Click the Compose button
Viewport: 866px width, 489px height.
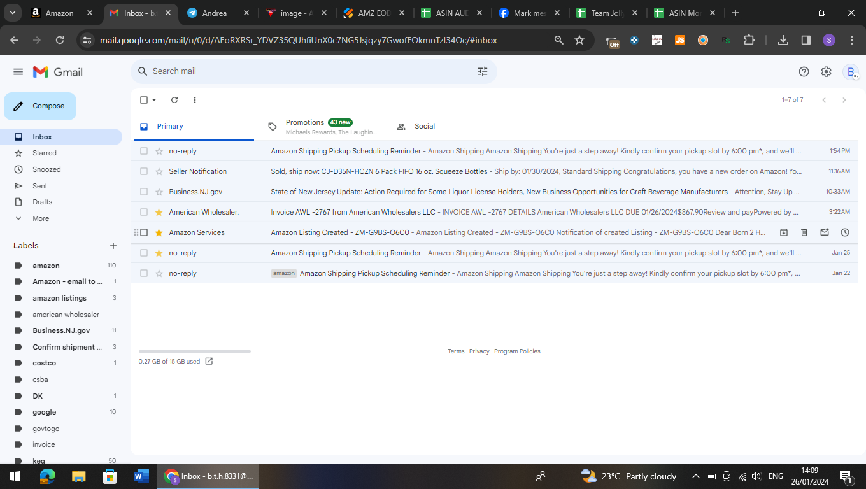tap(40, 106)
